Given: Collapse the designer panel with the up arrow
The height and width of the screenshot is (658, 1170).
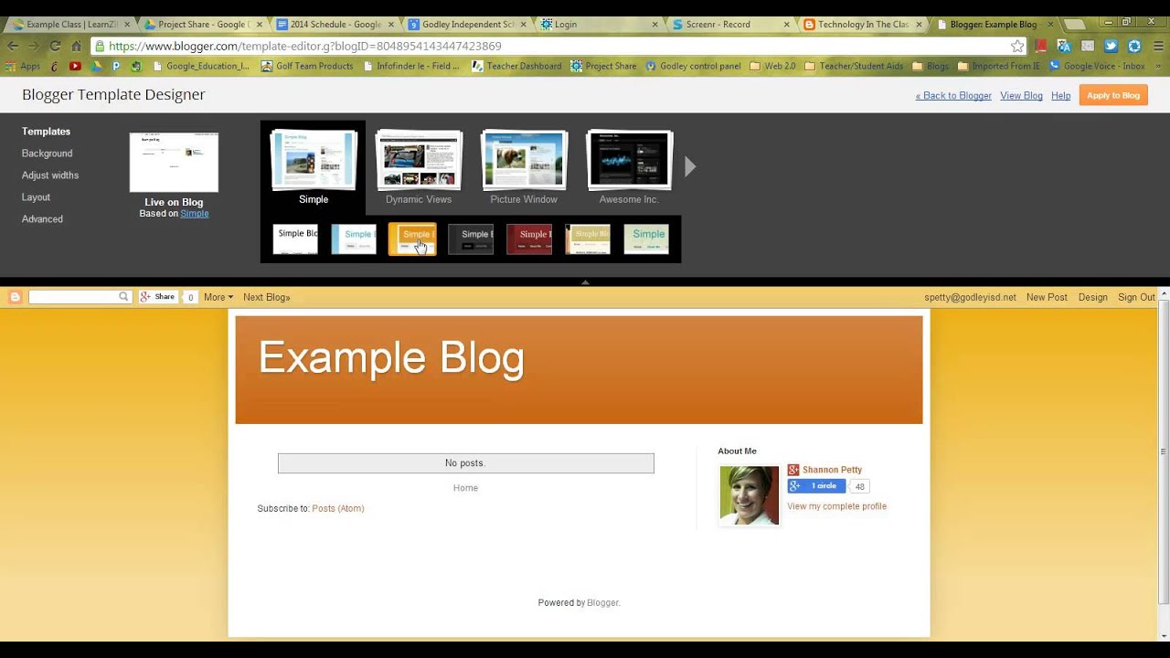Looking at the screenshot, I should [x=585, y=282].
